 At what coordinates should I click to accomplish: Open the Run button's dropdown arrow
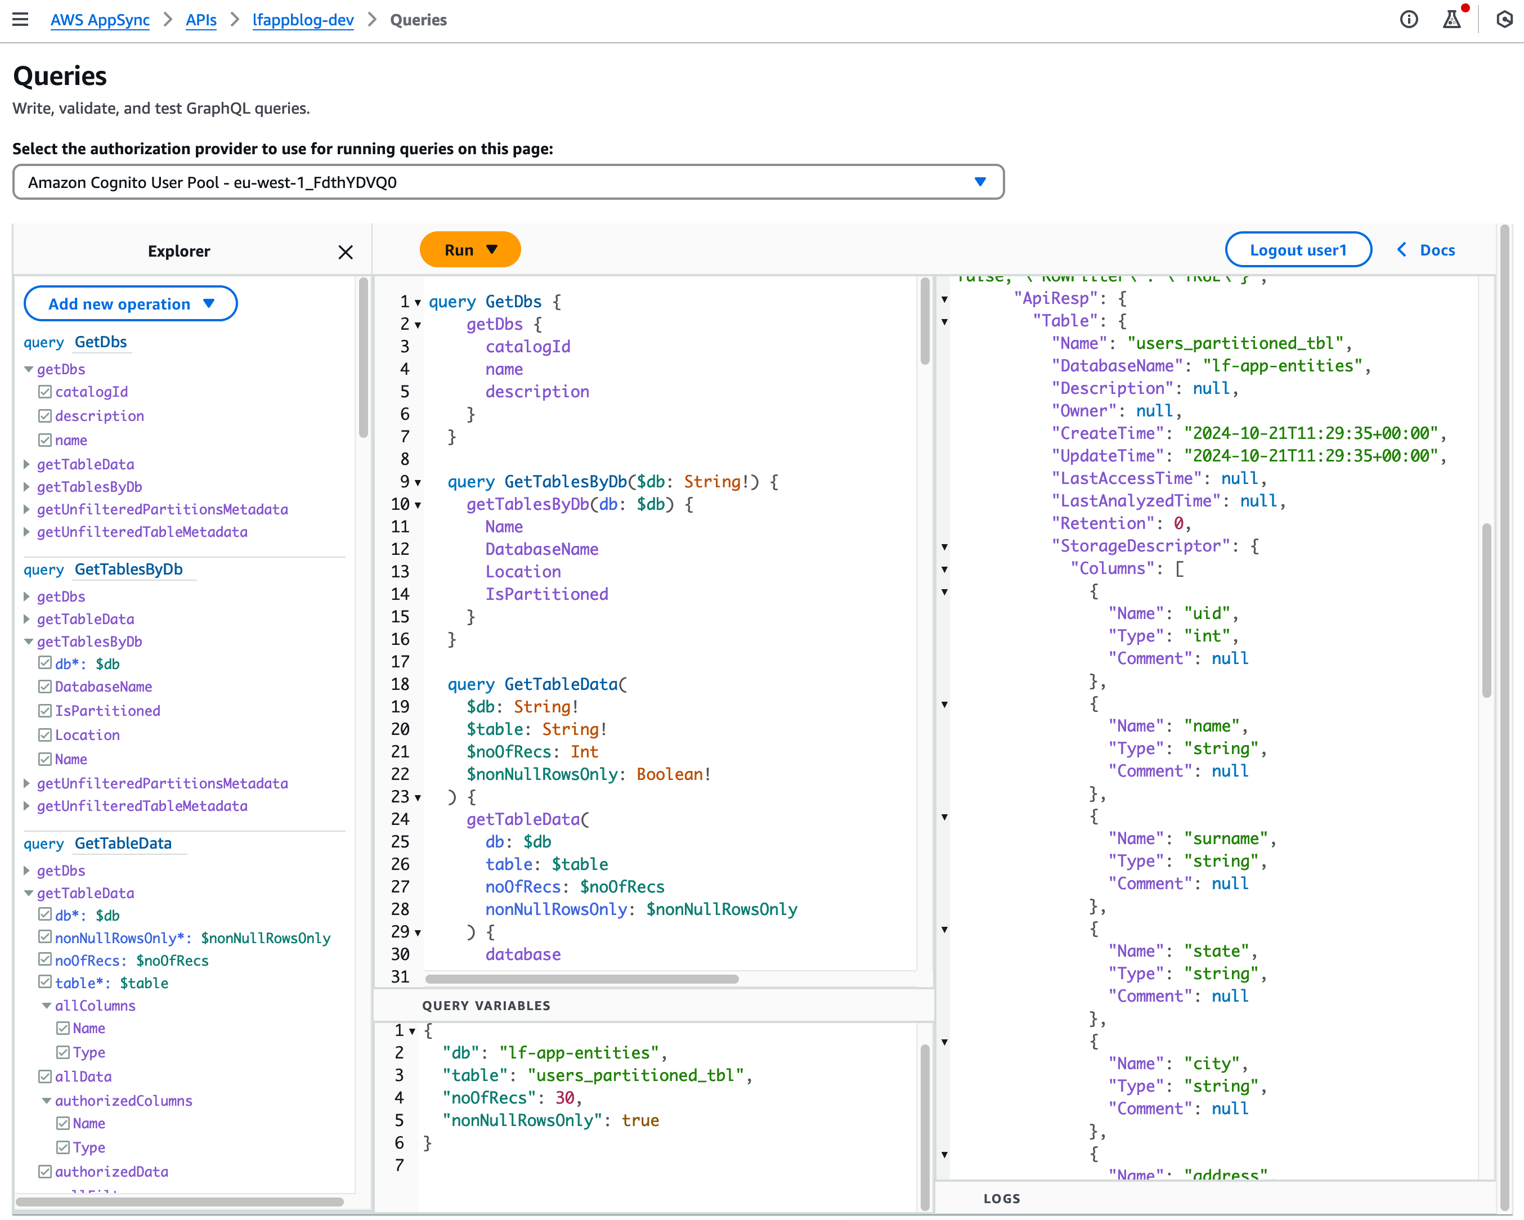(x=492, y=249)
